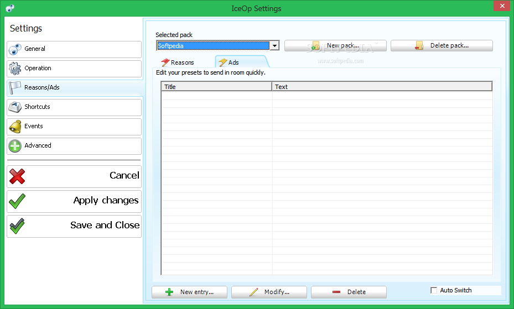Click the pencil icon on Modify button
This screenshot has height=309, width=514.
pyautogui.click(x=253, y=292)
